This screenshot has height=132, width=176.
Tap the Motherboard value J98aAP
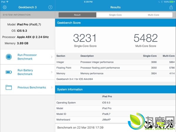(106, 120)
